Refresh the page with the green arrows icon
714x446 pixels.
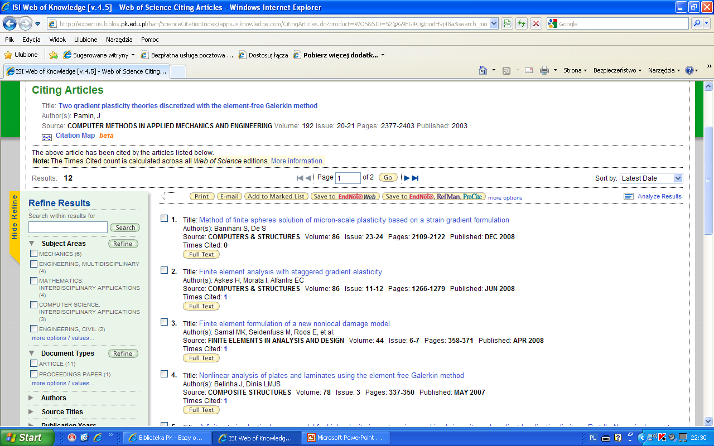pos(521,23)
